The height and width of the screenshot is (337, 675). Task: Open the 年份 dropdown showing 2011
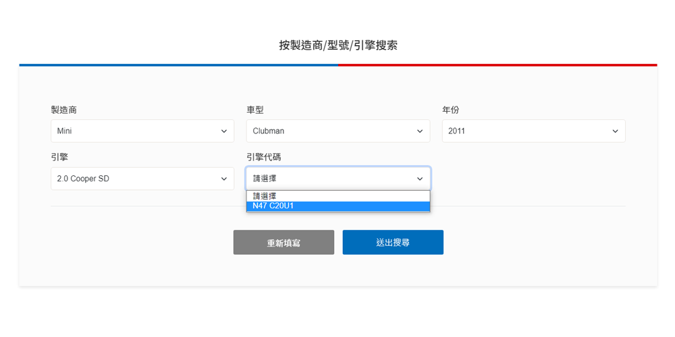click(x=534, y=131)
